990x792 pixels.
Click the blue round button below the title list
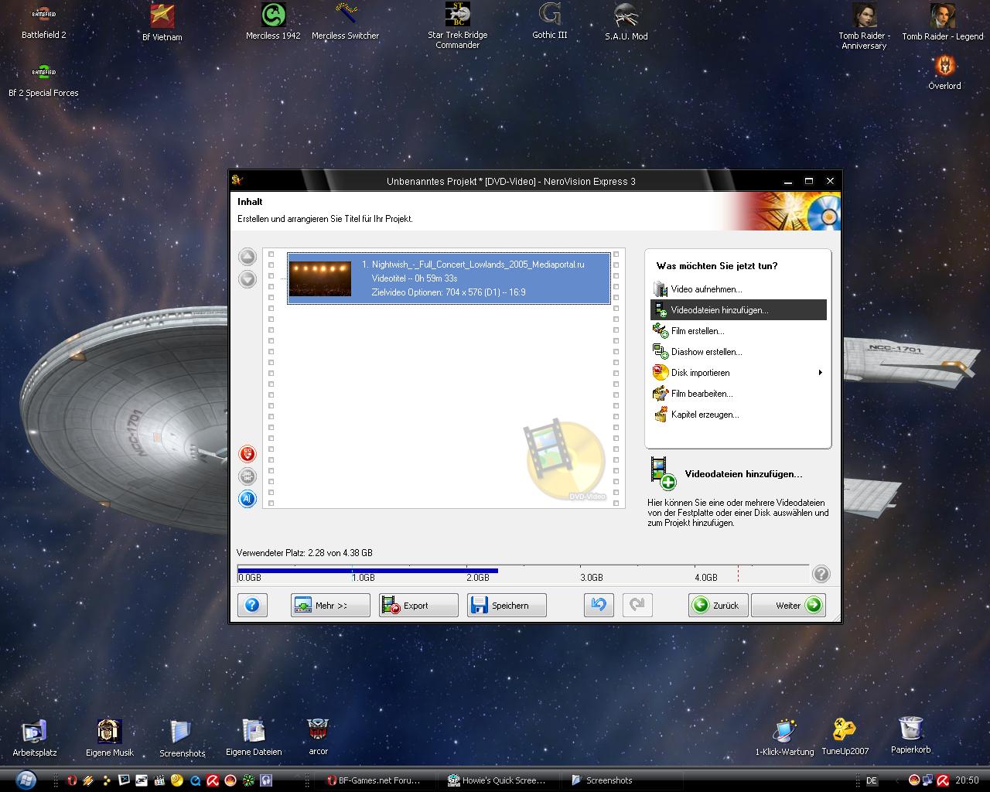coord(247,499)
